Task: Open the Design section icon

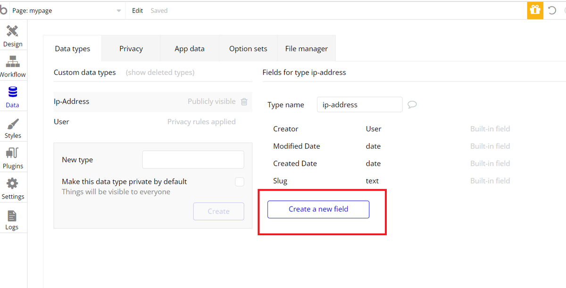Action: click(13, 32)
